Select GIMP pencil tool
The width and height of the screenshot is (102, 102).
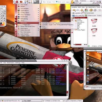[x=2, y=13]
